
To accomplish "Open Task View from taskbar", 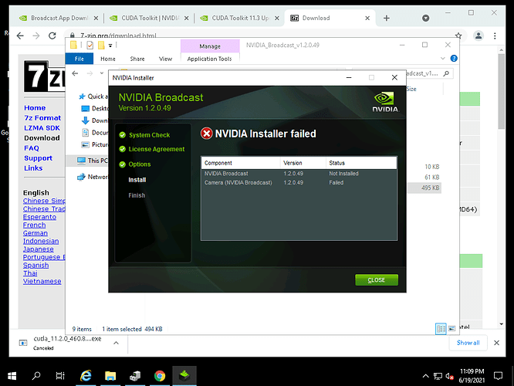I will [x=60, y=376].
